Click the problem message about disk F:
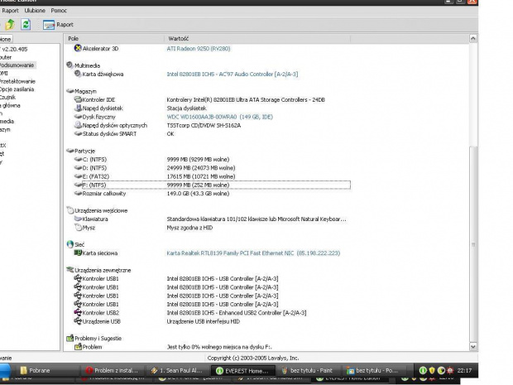 [x=219, y=347]
